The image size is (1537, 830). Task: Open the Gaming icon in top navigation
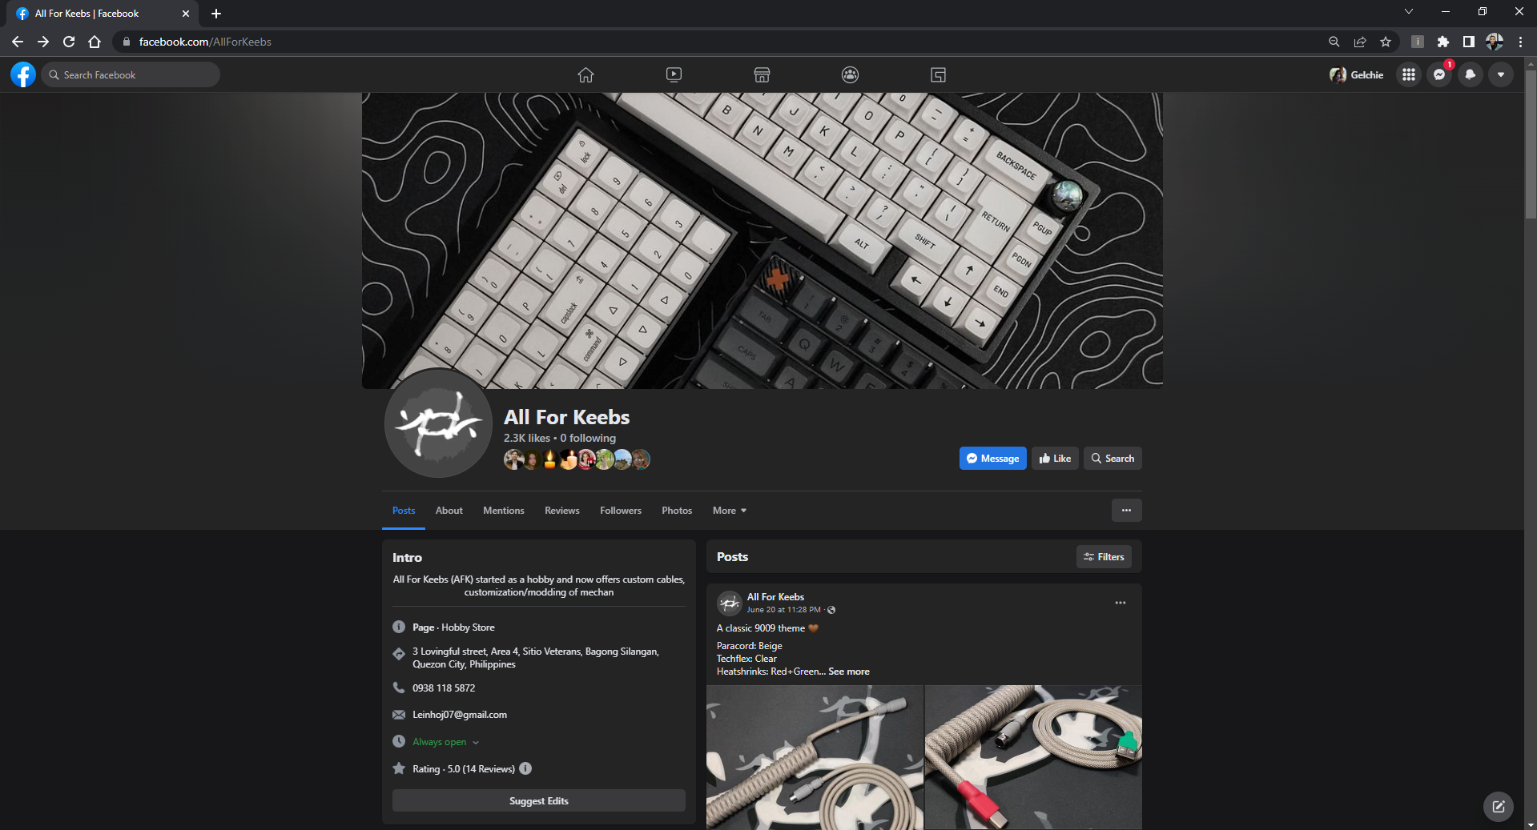point(938,74)
